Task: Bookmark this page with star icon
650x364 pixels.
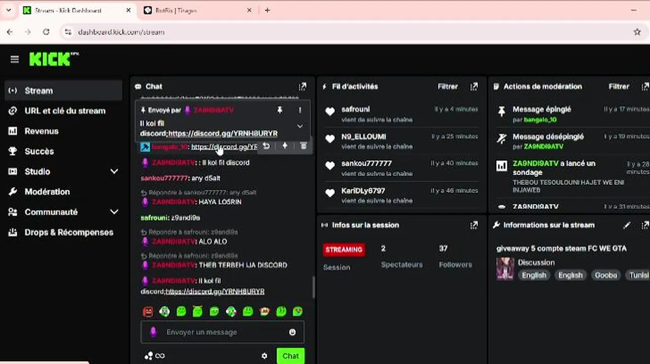Action: click(x=637, y=32)
